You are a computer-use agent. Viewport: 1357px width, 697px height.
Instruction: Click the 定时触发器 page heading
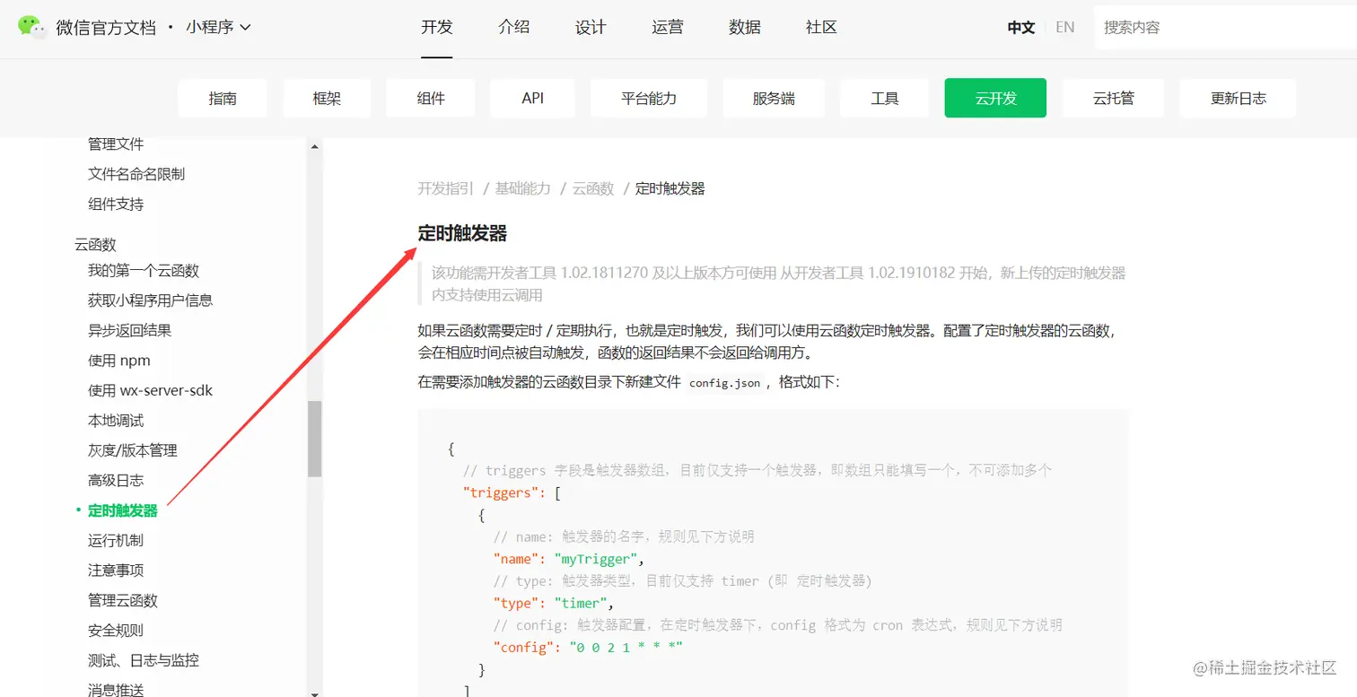tap(462, 234)
